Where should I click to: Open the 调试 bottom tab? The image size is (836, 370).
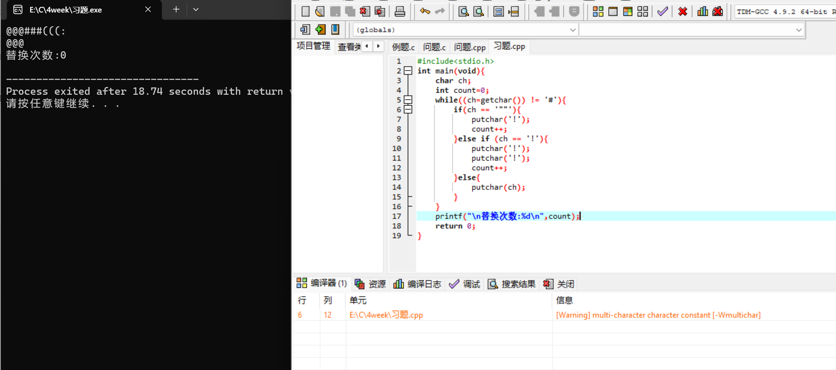[464, 284]
